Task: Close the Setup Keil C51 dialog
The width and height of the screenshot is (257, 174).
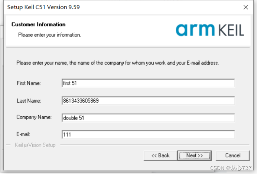Action: 245,7
